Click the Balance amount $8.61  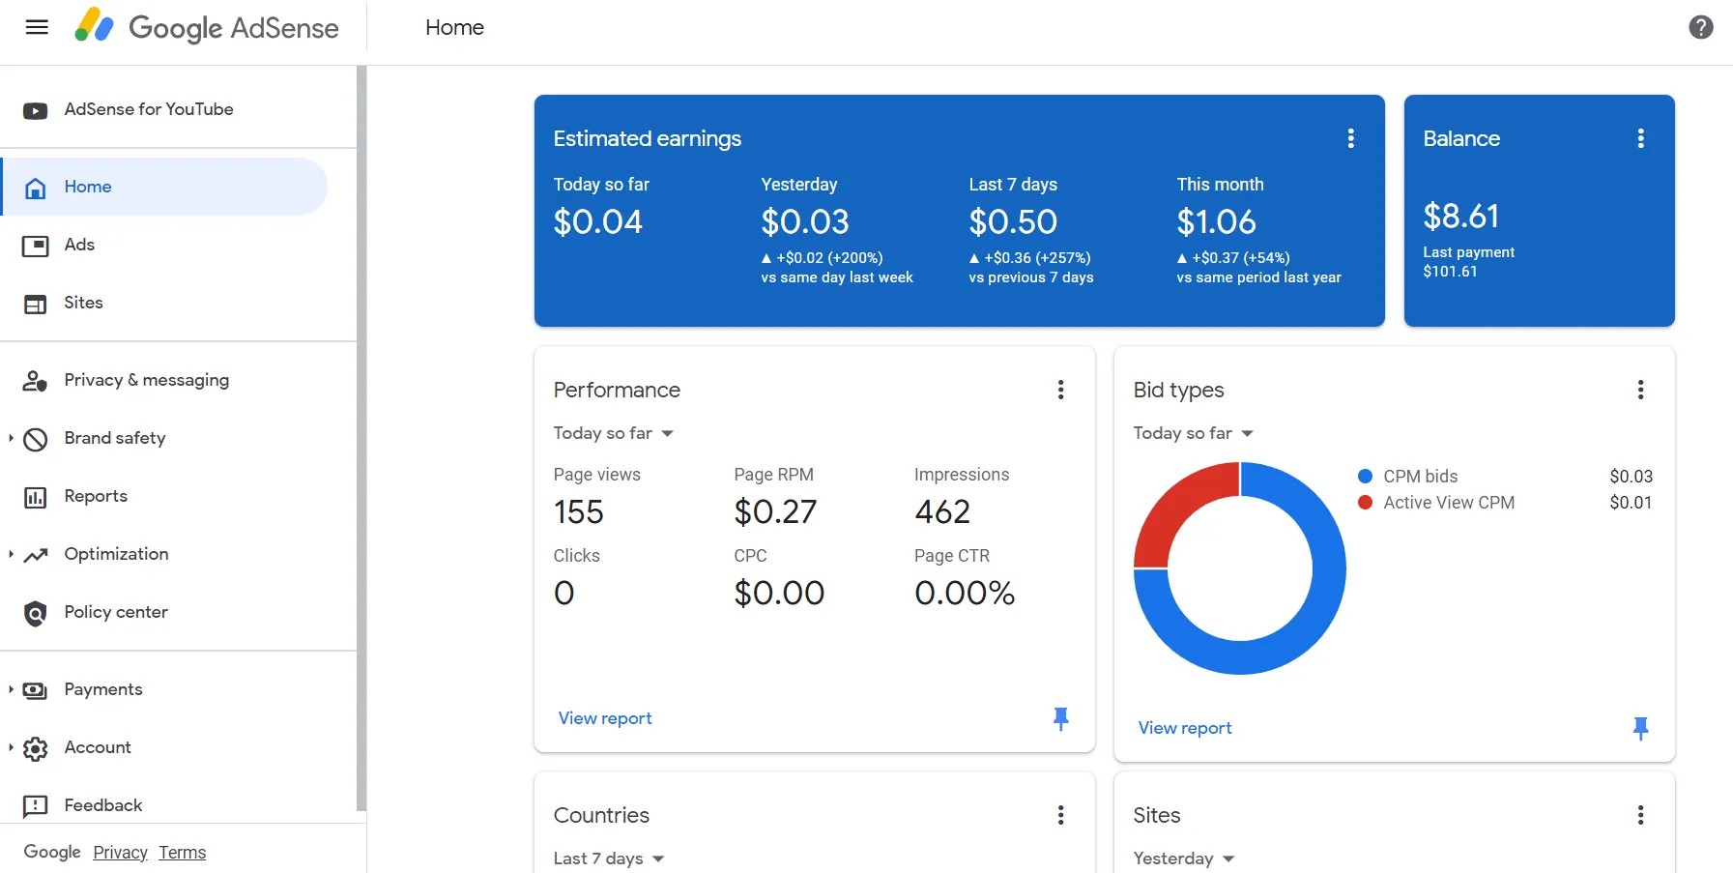(1460, 216)
